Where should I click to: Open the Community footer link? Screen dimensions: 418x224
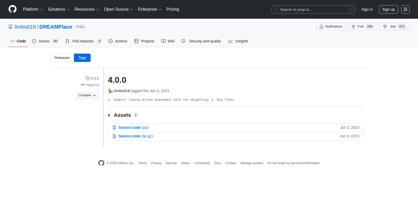click(x=202, y=163)
